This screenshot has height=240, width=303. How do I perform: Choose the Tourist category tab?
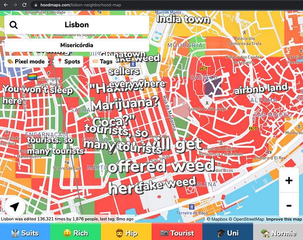[177, 232]
